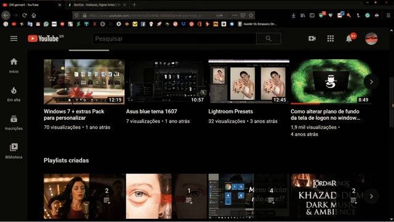Open the tracking protection shield
This screenshot has width=394, height=222.
coord(76,15)
